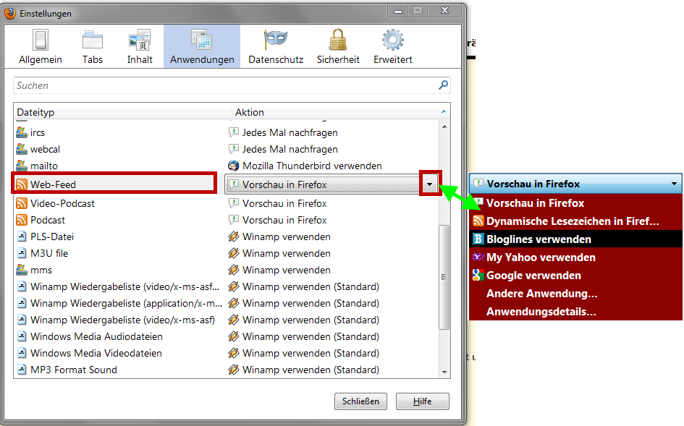Click the Thunderbird icon in mailto row
684x426 pixels.
pyautogui.click(x=234, y=166)
